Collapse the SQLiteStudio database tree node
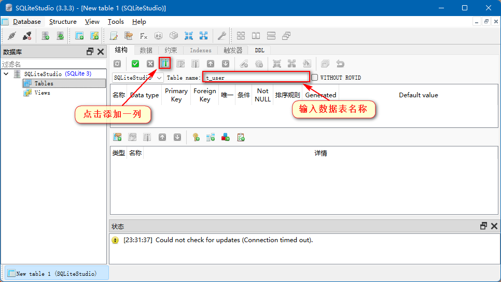This screenshot has width=501, height=282. pyautogui.click(x=6, y=74)
